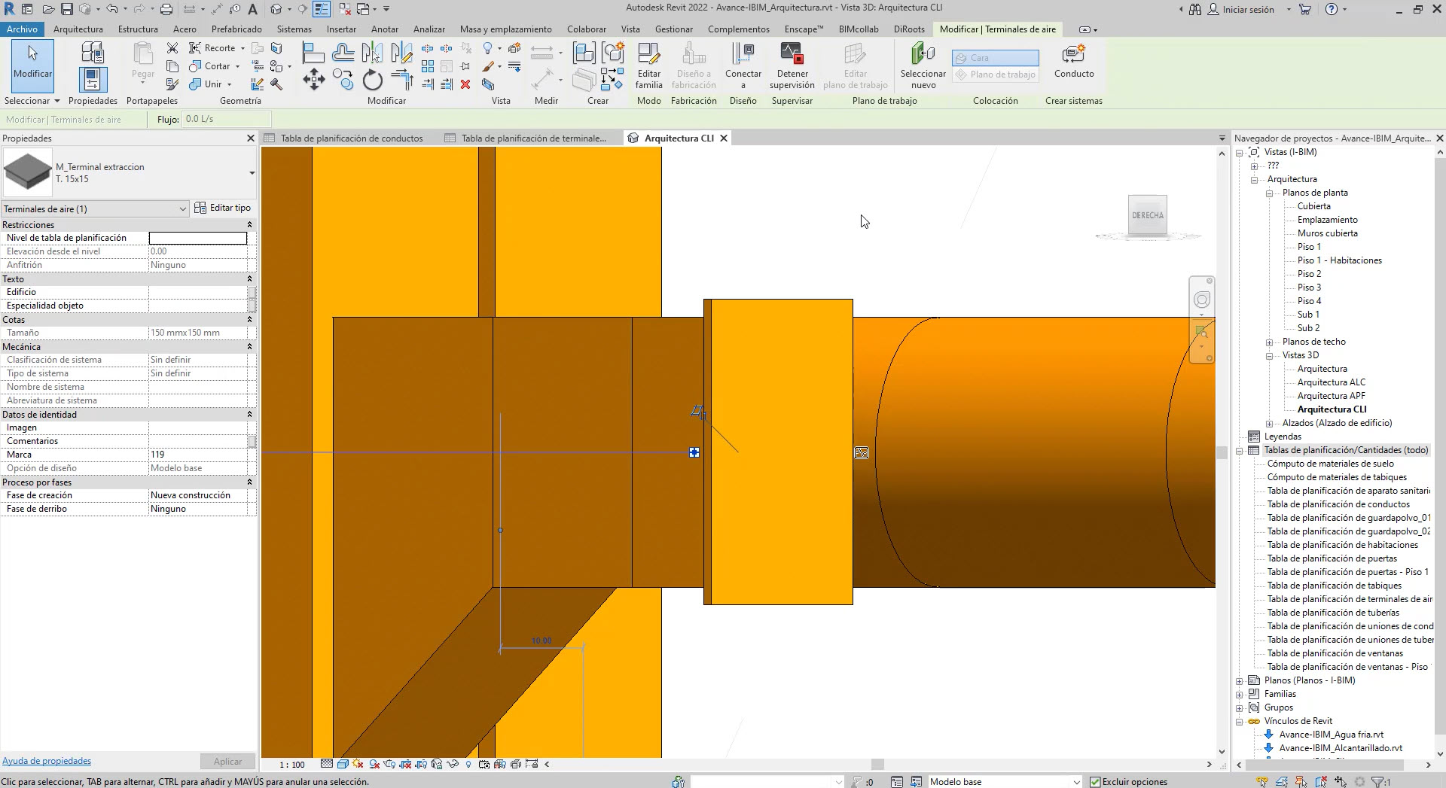Collapse the Restricciones properties section
This screenshot has height=788, width=1446.
click(x=249, y=225)
